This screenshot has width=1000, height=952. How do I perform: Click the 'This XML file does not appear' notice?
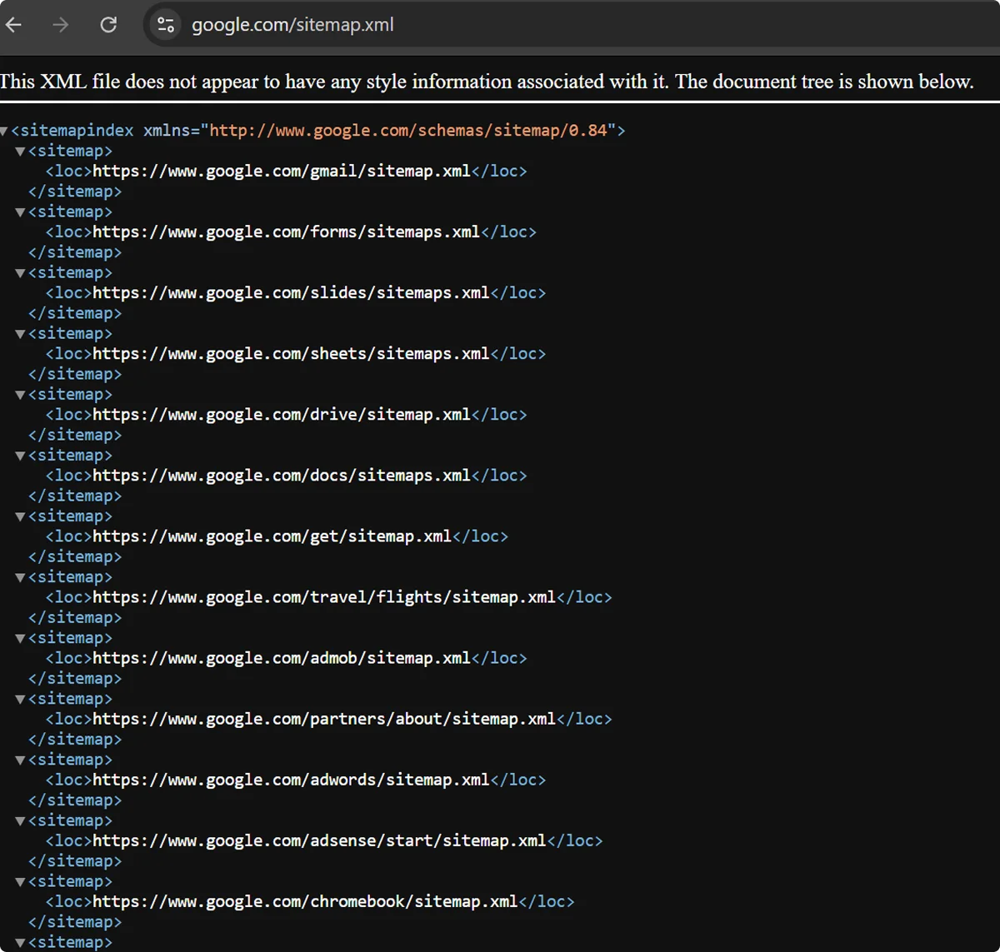pos(487,82)
